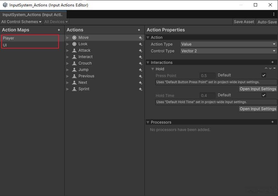
Task: Open the All Control Schemes dropdown
Action: click(21, 22)
